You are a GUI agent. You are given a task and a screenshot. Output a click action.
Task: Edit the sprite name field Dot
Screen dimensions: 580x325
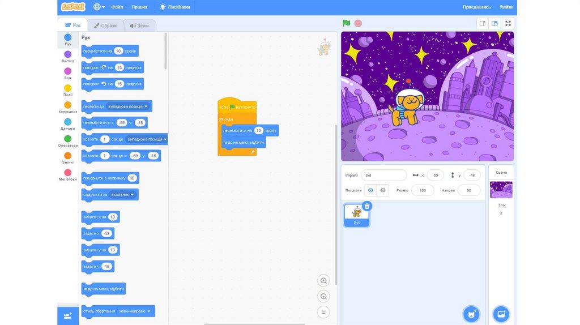(x=384, y=176)
